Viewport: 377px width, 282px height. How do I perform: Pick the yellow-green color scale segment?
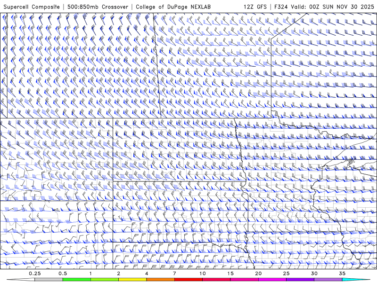(105, 280)
